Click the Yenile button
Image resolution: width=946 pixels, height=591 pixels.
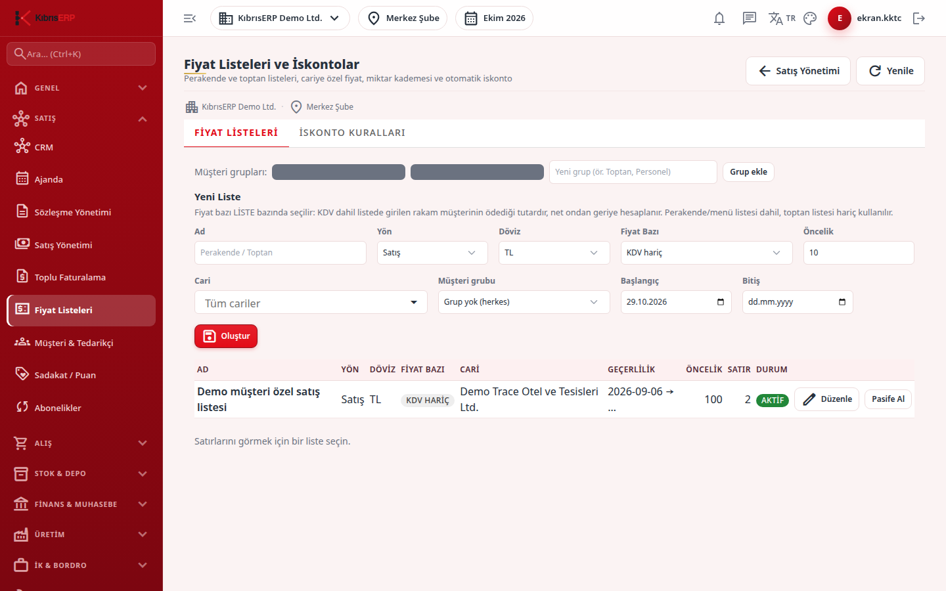[x=890, y=71]
